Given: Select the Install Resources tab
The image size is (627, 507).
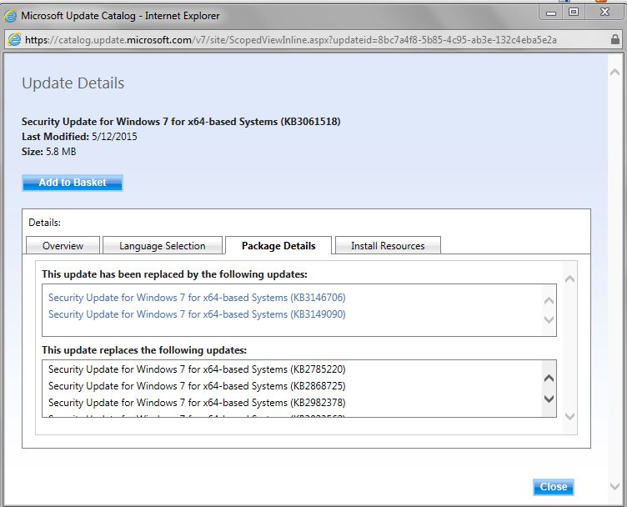Looking at the screenshot, I should [388, 245].
